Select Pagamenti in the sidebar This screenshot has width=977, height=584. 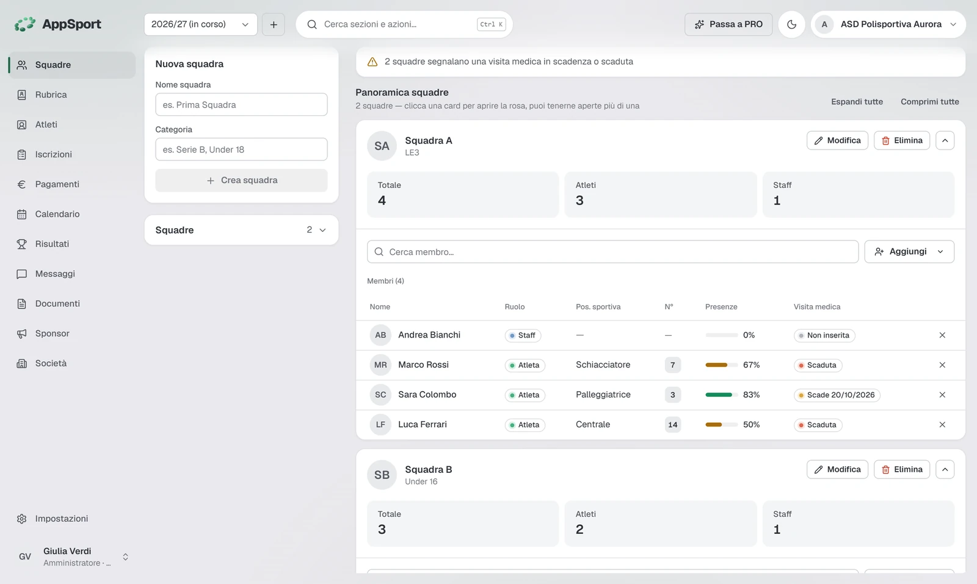pyautogui.click(x=71, y=184)
